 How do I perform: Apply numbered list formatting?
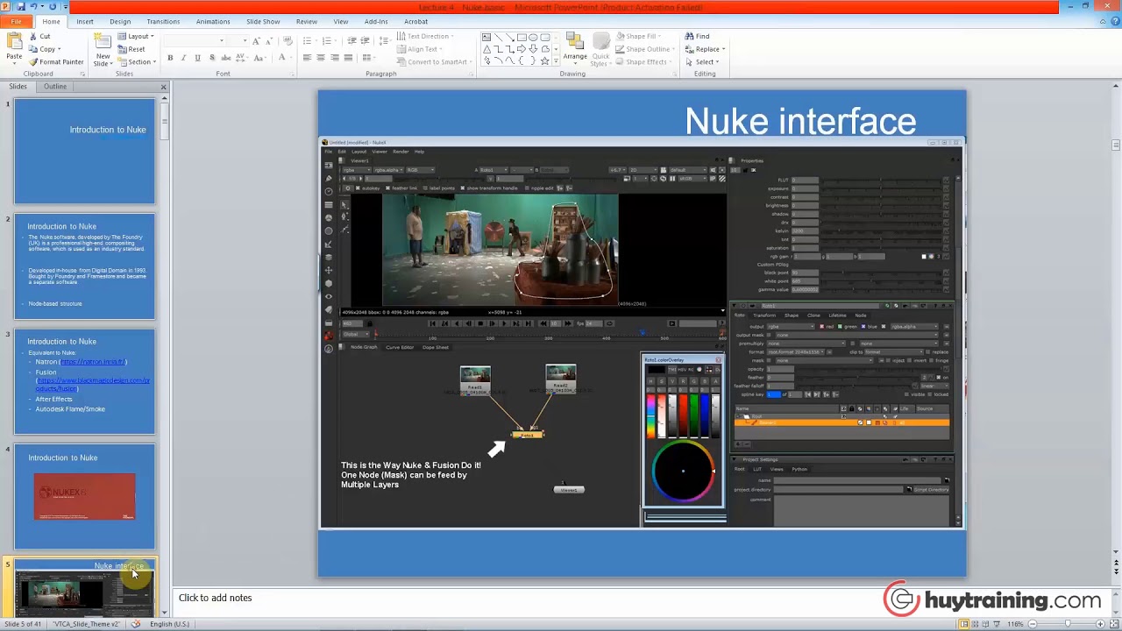pos(327,40)
